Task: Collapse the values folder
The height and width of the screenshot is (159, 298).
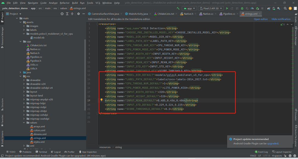Action: click(24, 123)
